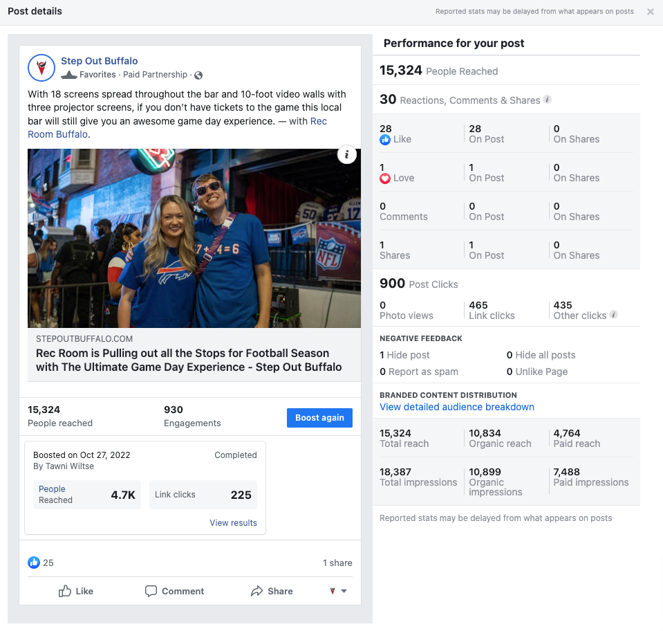Open View detailed audience breakdown link
The width and height of the screenshot is (663, 631).
click(457, 407)
